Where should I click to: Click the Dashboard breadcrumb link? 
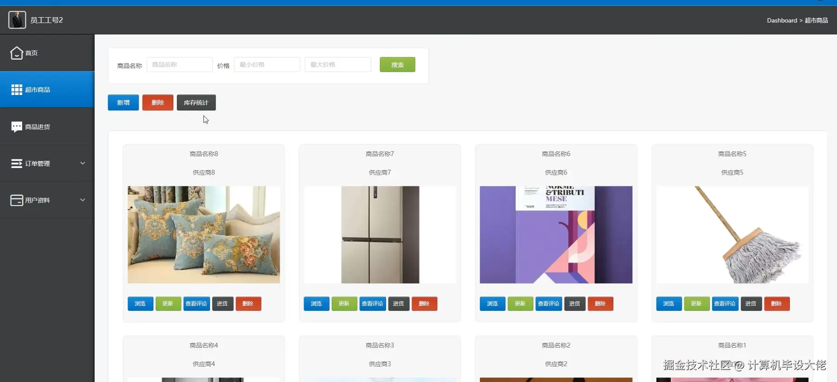[782, 20]
